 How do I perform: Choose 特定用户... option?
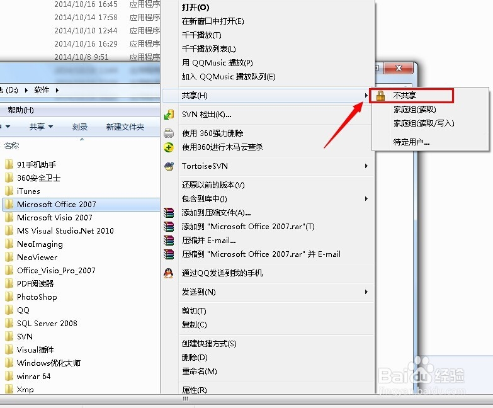(x=412, y=142)
